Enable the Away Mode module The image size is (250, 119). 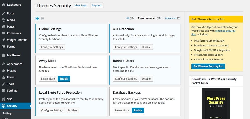(64, 79)
